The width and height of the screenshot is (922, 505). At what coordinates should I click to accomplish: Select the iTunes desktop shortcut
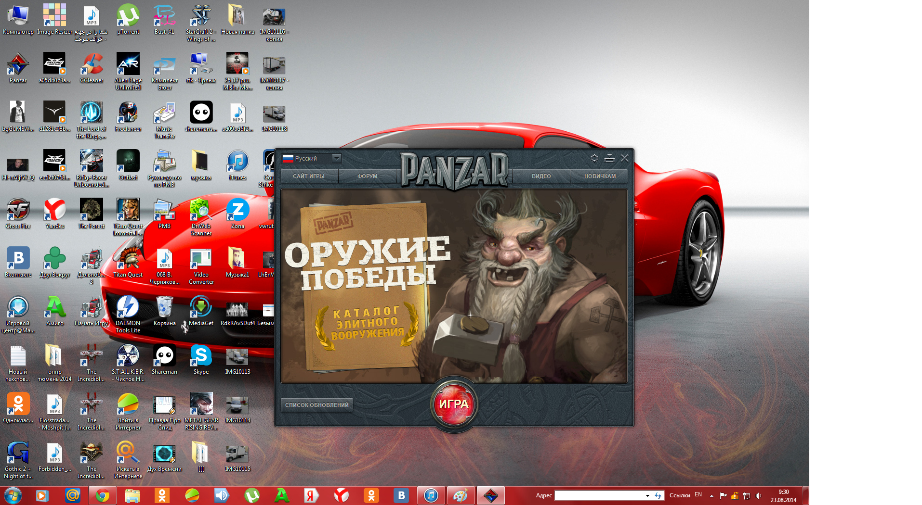point(237,165)
